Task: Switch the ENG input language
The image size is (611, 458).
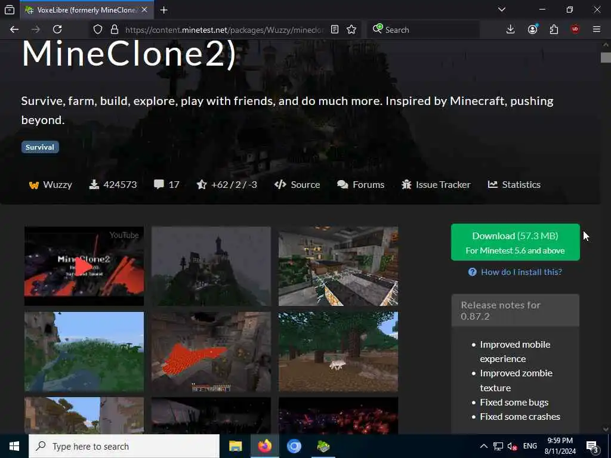Action: tap(530, 446)
